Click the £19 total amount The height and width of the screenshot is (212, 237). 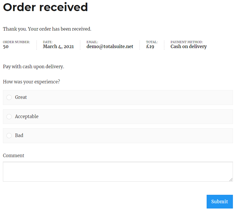(x=150, y=46)
